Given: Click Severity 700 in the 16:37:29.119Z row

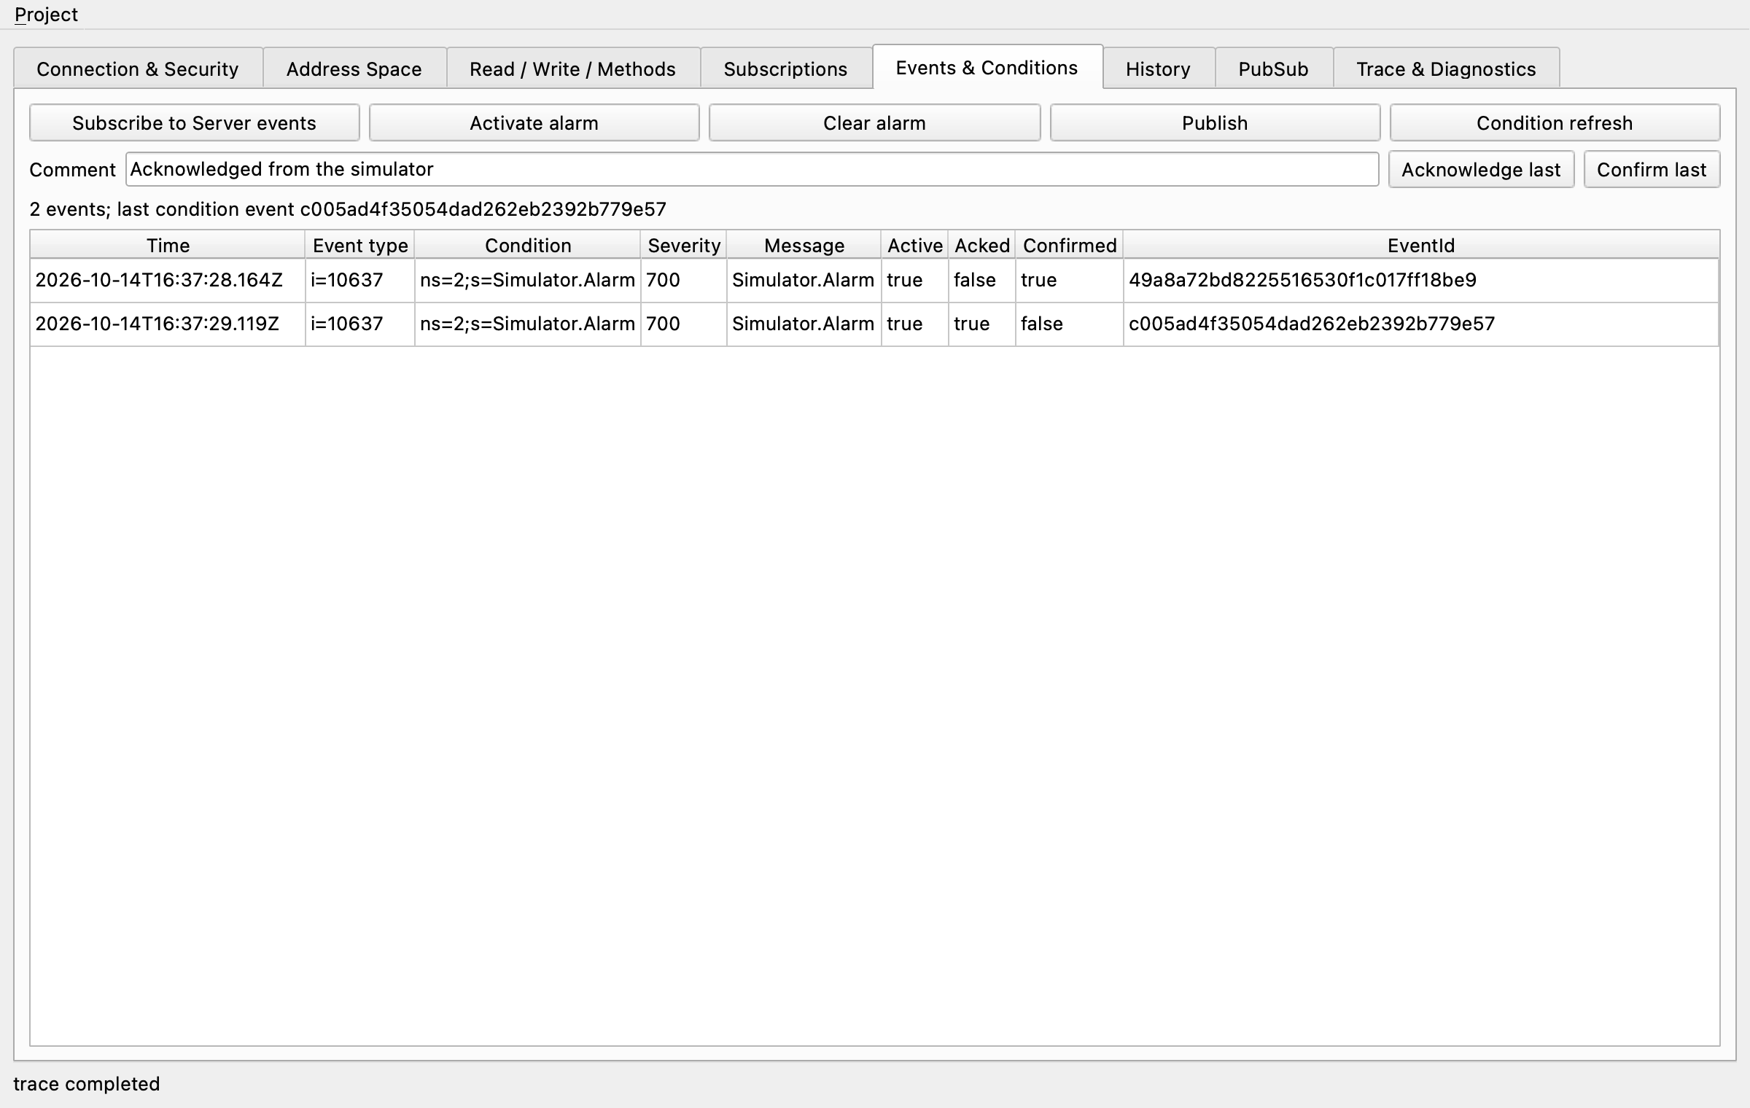Looking at the screenshot, I should tap(684, 324).
